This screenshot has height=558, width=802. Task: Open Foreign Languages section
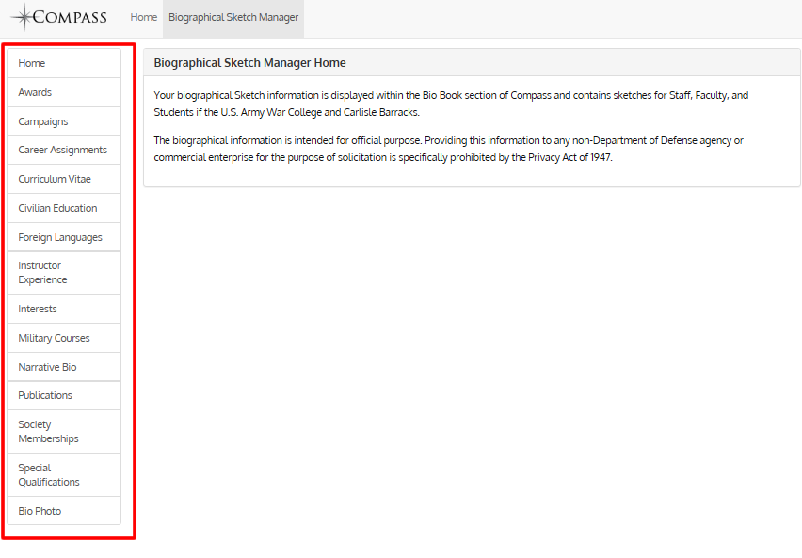(x=64, y=237)
